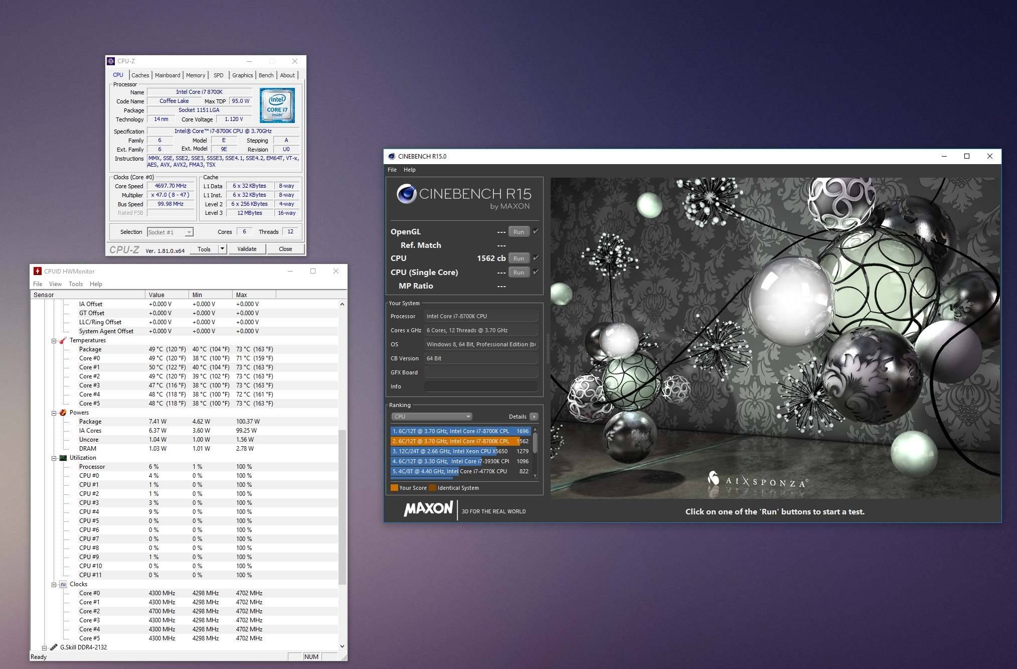The width and height of the screenshot is (1017, 669).
Task: Run the CPU Single Core benchmark
Action: 519,273
